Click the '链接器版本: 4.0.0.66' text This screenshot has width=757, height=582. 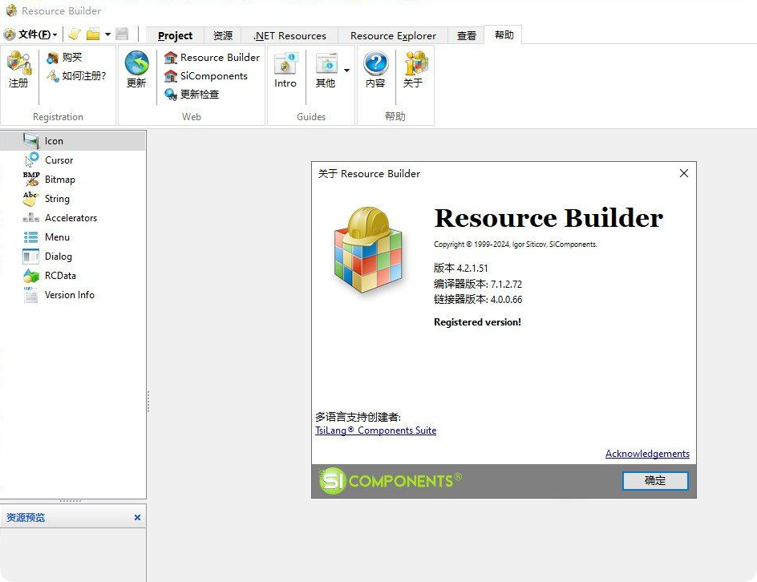coord(477,299)
